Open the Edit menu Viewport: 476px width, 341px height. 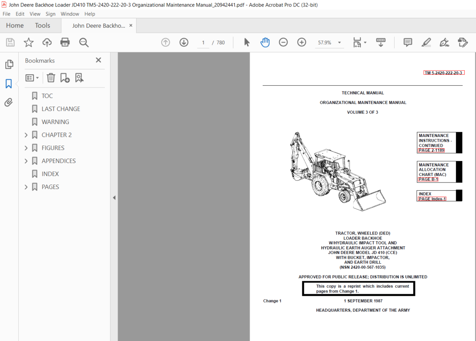[x=20, y=14]
